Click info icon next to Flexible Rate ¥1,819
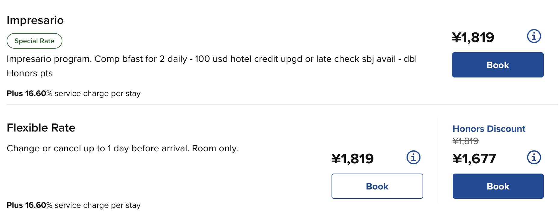Image resolution: width=560 pixels, height=215 pixels. click(413, 157)
